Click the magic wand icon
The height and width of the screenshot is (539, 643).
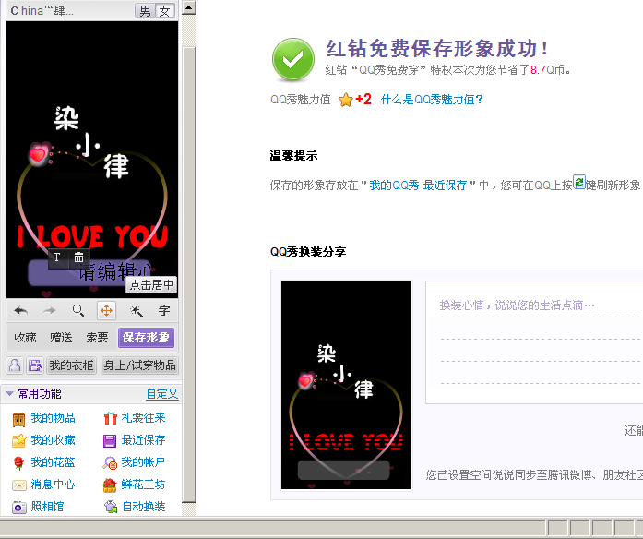click(x=136, y=310)
